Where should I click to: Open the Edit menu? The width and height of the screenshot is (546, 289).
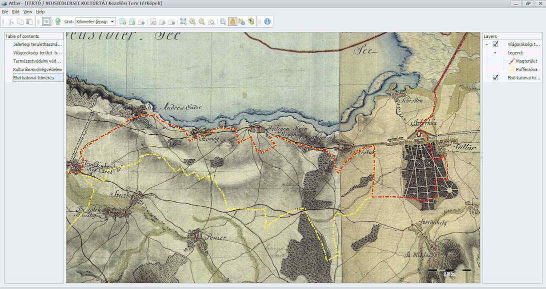coord(15,12)
